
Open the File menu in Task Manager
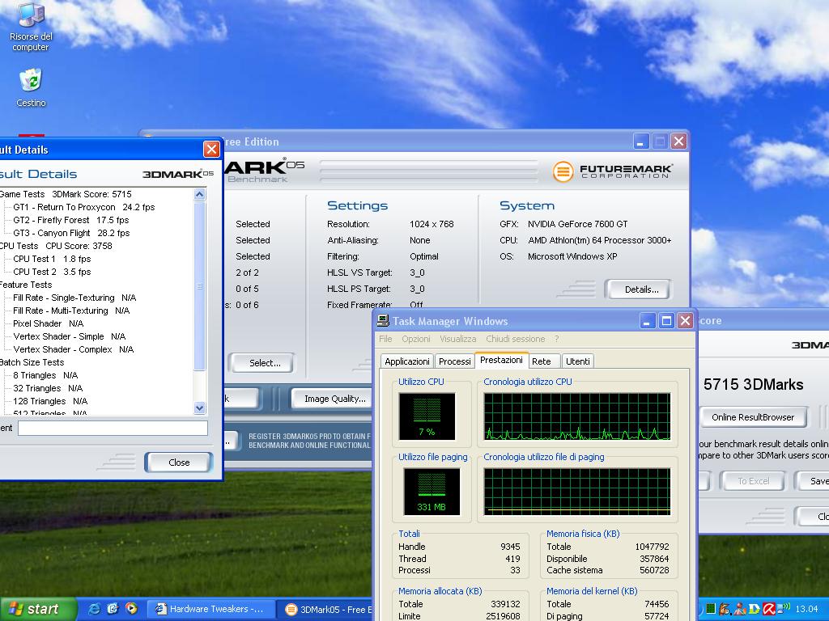click(385, 339)
